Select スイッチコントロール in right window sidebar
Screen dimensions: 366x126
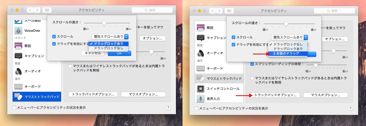click(219, 89)
